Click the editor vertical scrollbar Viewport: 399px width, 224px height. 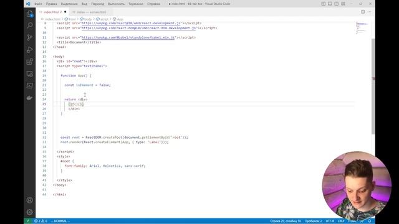373,86
